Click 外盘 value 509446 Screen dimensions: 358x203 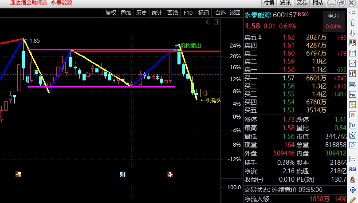click(x=284, y=153)
